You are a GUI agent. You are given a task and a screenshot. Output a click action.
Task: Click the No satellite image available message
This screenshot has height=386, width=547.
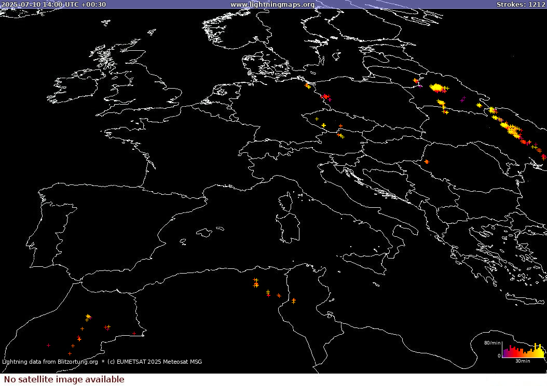64,380
